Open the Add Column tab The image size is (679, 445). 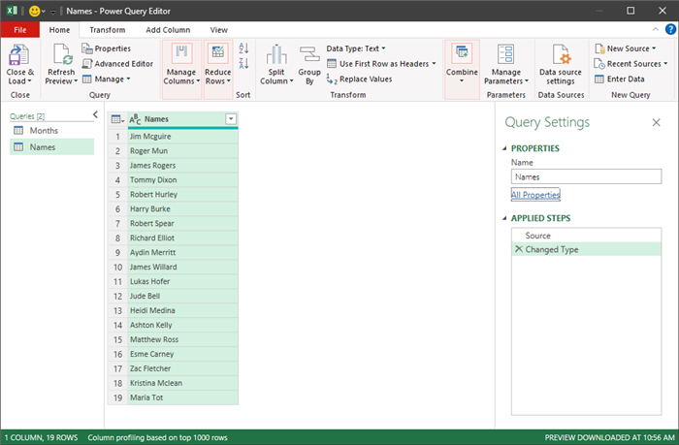tap(167, 30)
